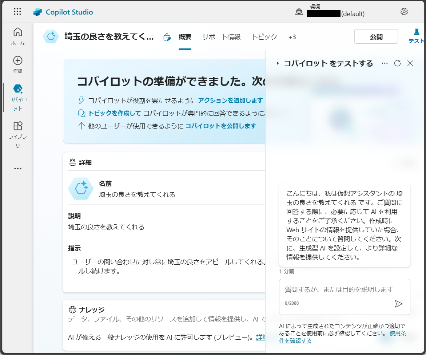Viewport: 426px width, 355px height.
Task: Click the topic chat bubble icon
Action: (x=81, y=113)
